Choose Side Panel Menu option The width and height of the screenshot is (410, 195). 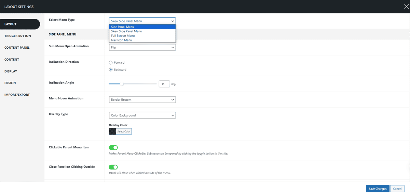tap(142, 27)
